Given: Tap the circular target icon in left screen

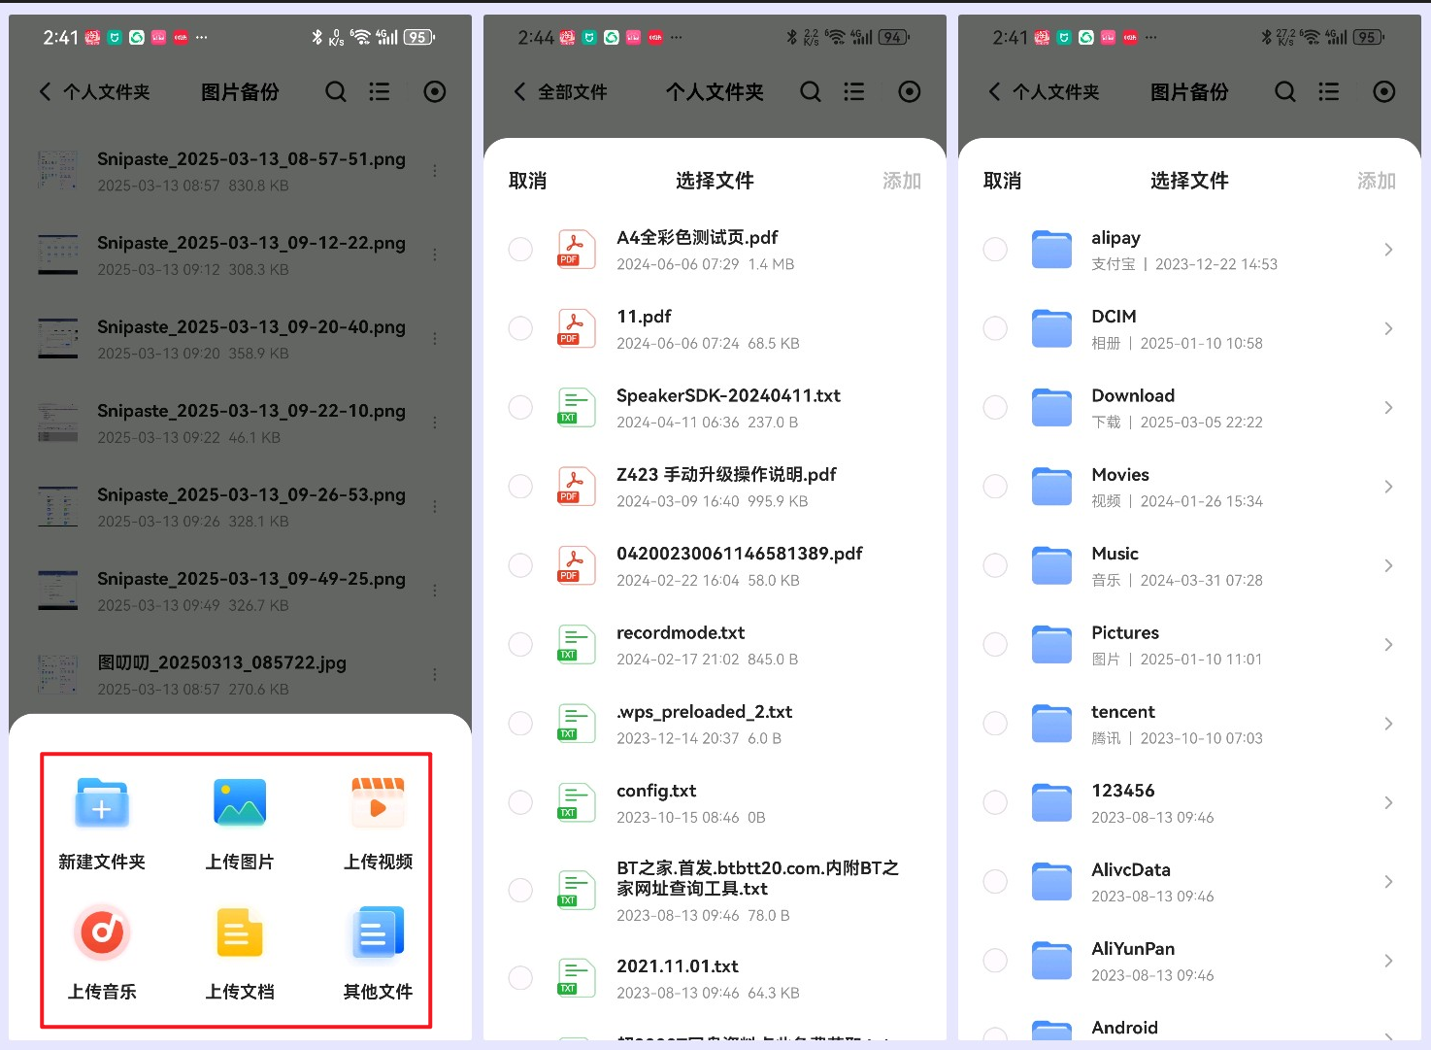Looking at the screenshot, I should click(435, 91).
